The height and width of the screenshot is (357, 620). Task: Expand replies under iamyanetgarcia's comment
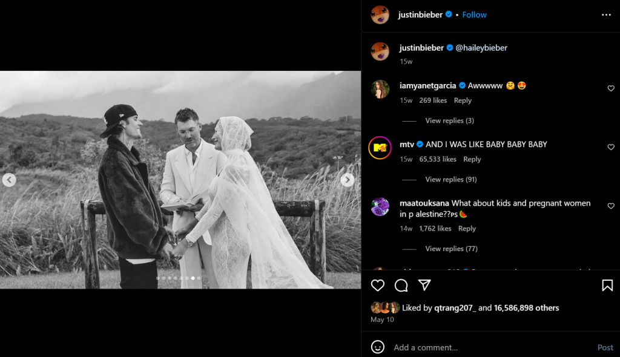coord(449,120)
